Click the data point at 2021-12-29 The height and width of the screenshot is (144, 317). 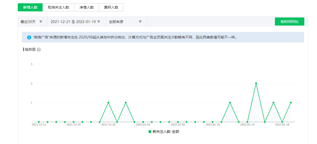coord(108,102)
